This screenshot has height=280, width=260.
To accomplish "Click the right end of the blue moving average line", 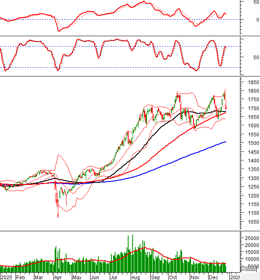I will point(226,142).
